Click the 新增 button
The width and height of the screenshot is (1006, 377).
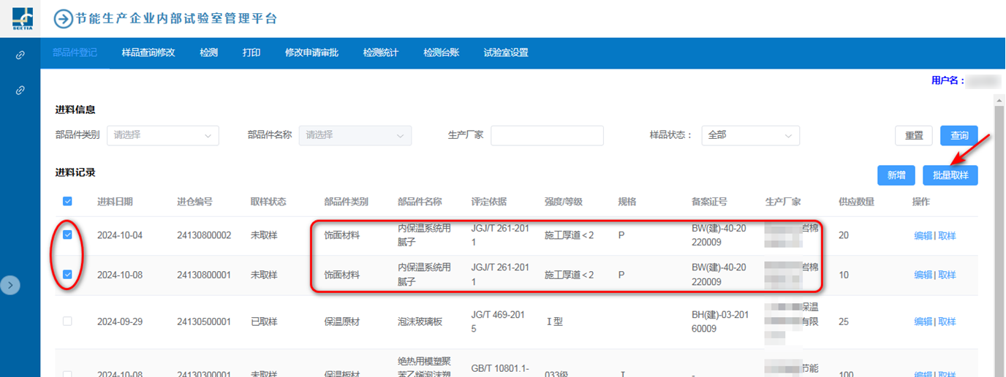pos(896,175)
